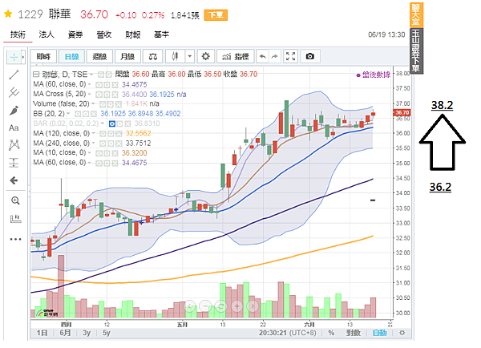Screen dimensions: 481x348
Task: Select the 週線 weekly interval button
Action: (100, 56)
